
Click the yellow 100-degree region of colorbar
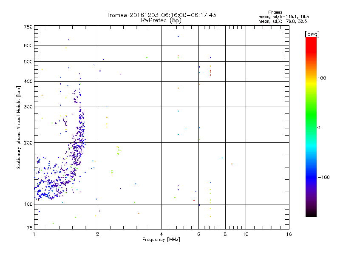click(x=311, y=82)
